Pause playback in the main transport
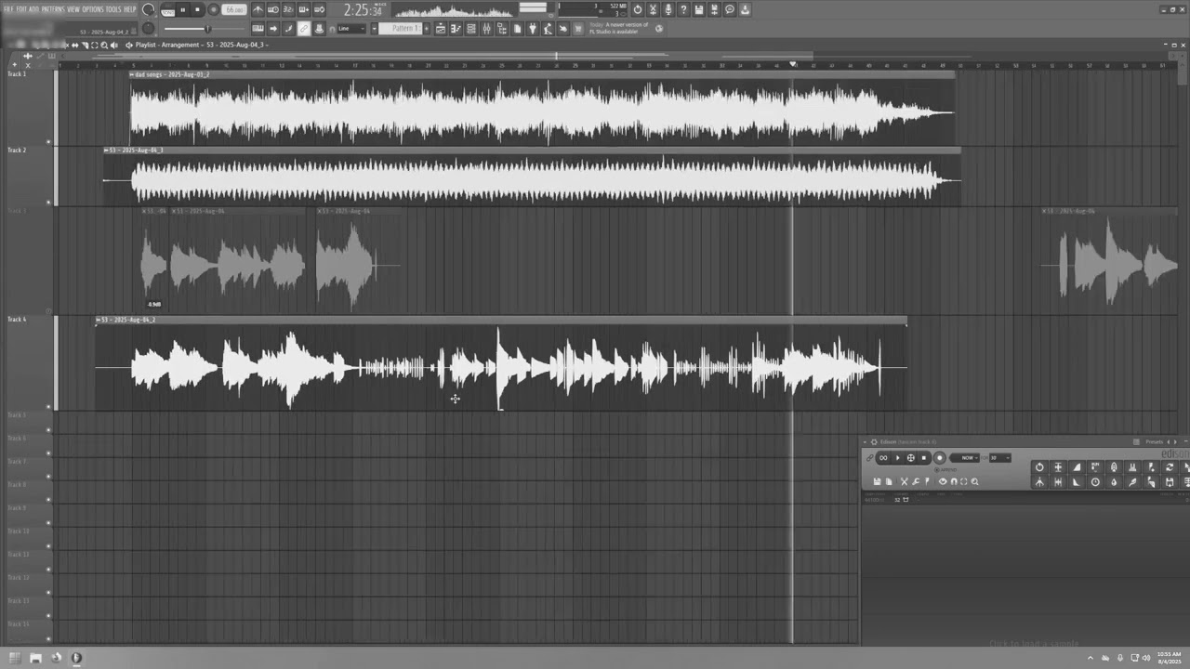The height and width of the screenshot is (669, 1190). coord(182,9)
